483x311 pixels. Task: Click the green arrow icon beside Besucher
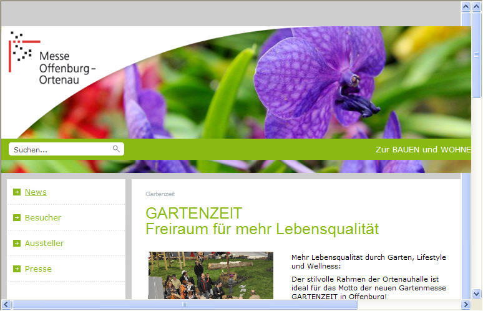(17, 217)
